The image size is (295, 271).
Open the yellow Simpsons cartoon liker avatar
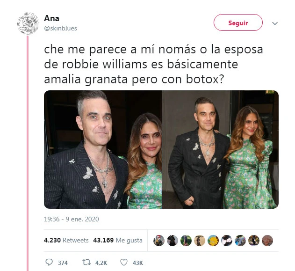(x=213, y=241)
